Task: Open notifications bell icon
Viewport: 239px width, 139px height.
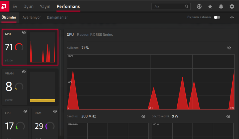Action: click(221, 6)
